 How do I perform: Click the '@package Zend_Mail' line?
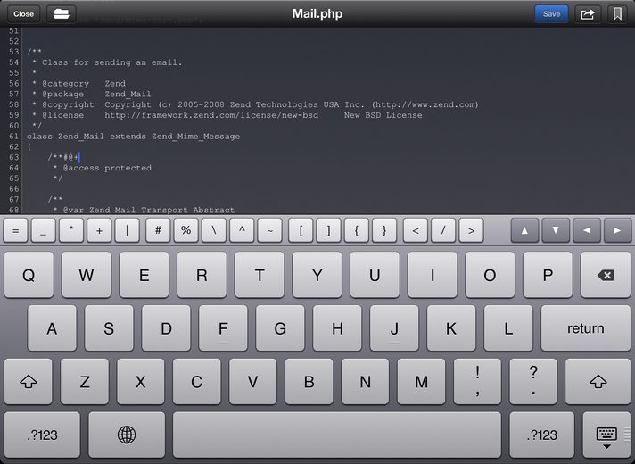click(x=92, y=94)
